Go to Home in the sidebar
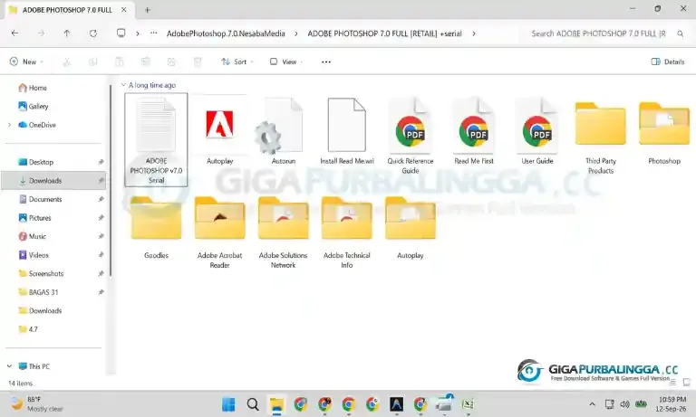The height and width of the screenshot is (417, 696). pyautogui.click(x=33, y=88)
